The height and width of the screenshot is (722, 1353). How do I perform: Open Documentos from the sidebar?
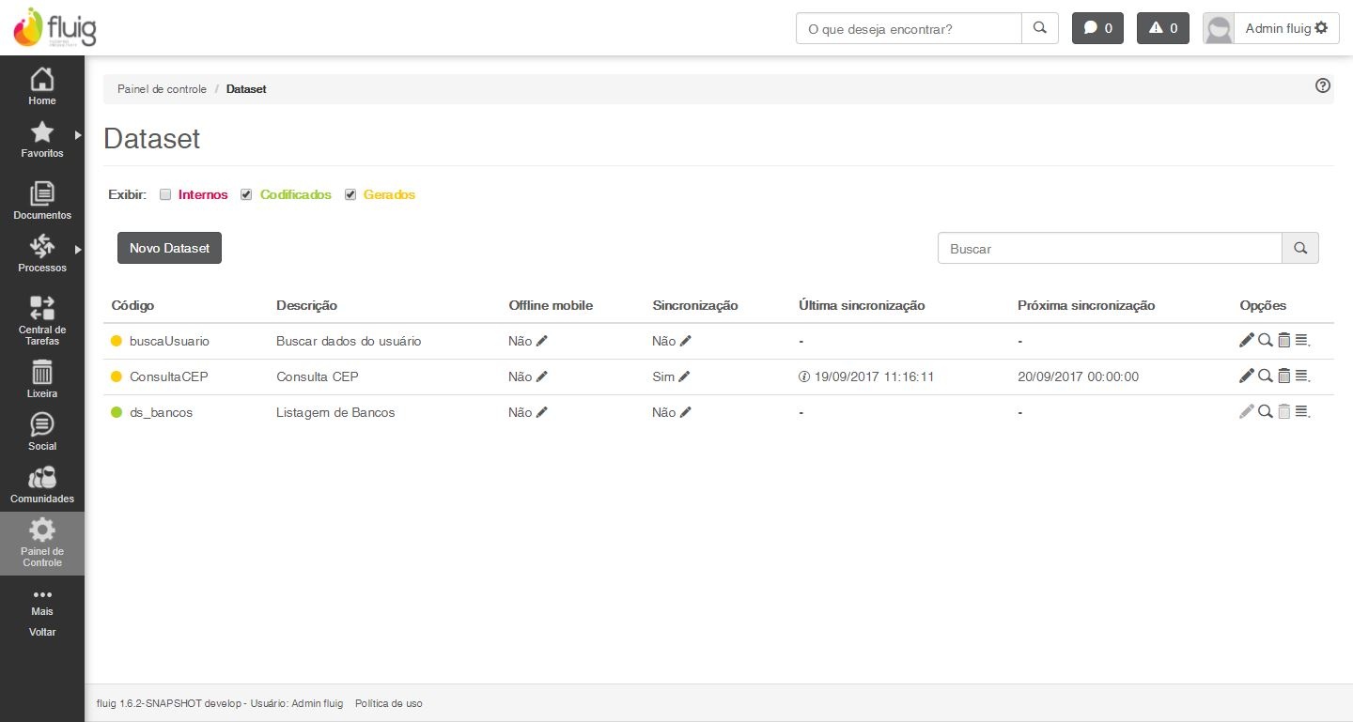coord(42,201)
